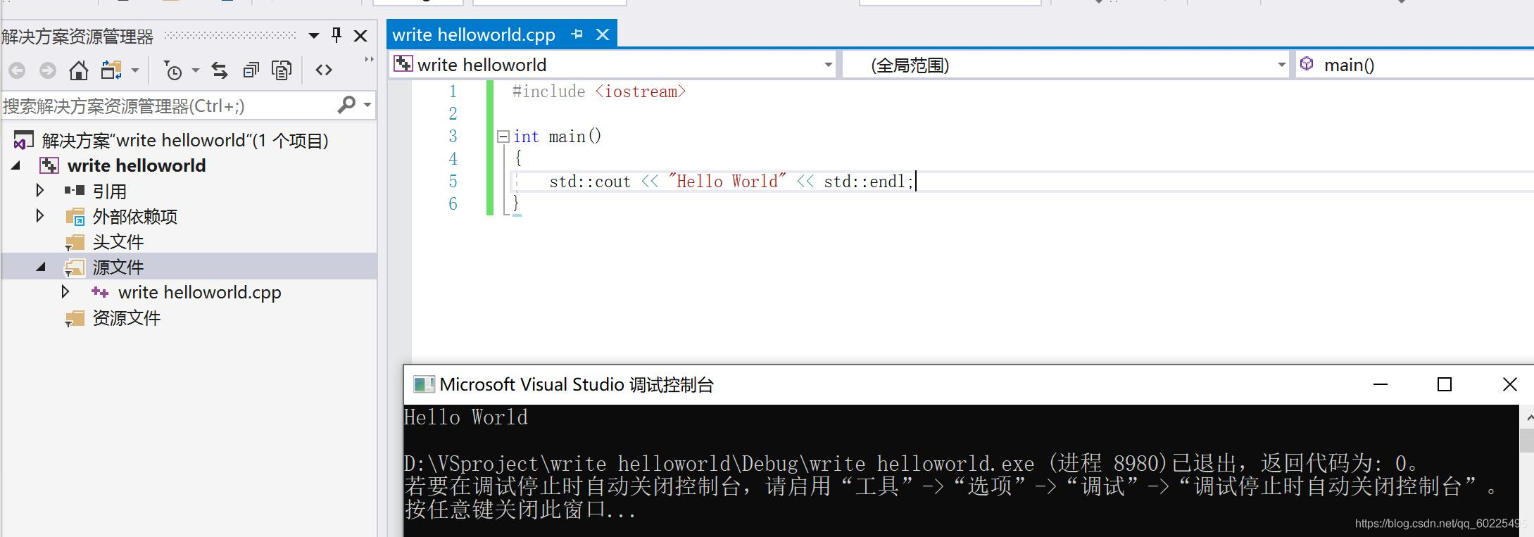Select the 资源文件 folder
Viewport: 1534px width, 537px height.
click(x=127, y=318)
